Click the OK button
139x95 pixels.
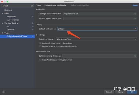pos(132,92)
